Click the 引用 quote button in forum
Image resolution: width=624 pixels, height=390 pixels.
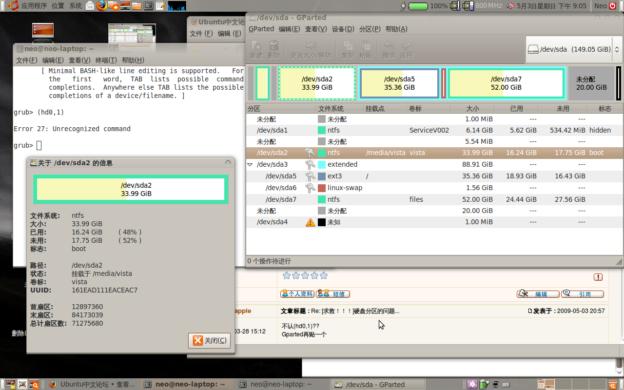[583, 294]
